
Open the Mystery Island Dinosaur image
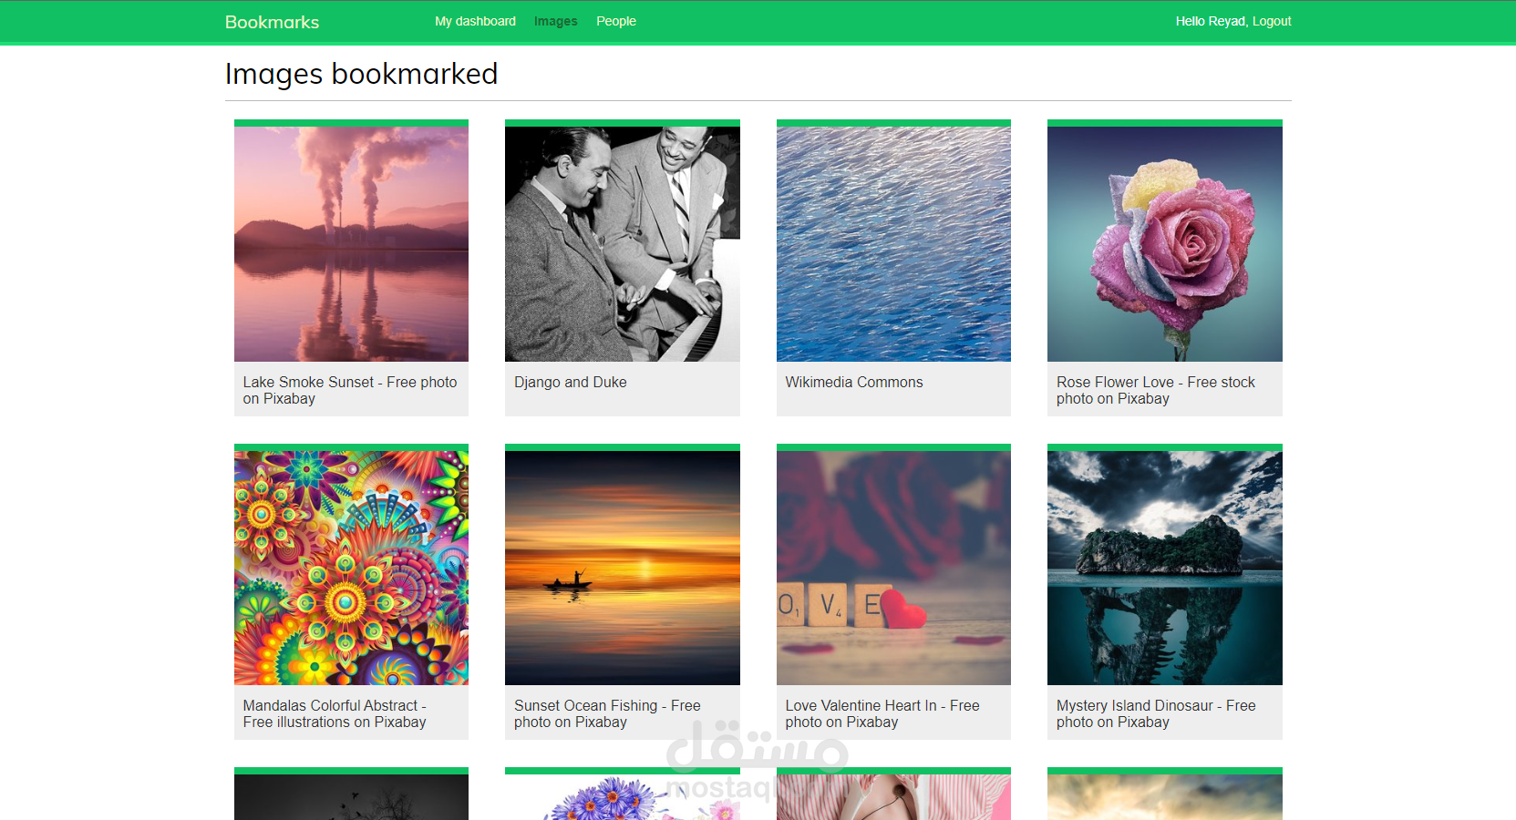pyautogui.click(x=1165, y=568)
